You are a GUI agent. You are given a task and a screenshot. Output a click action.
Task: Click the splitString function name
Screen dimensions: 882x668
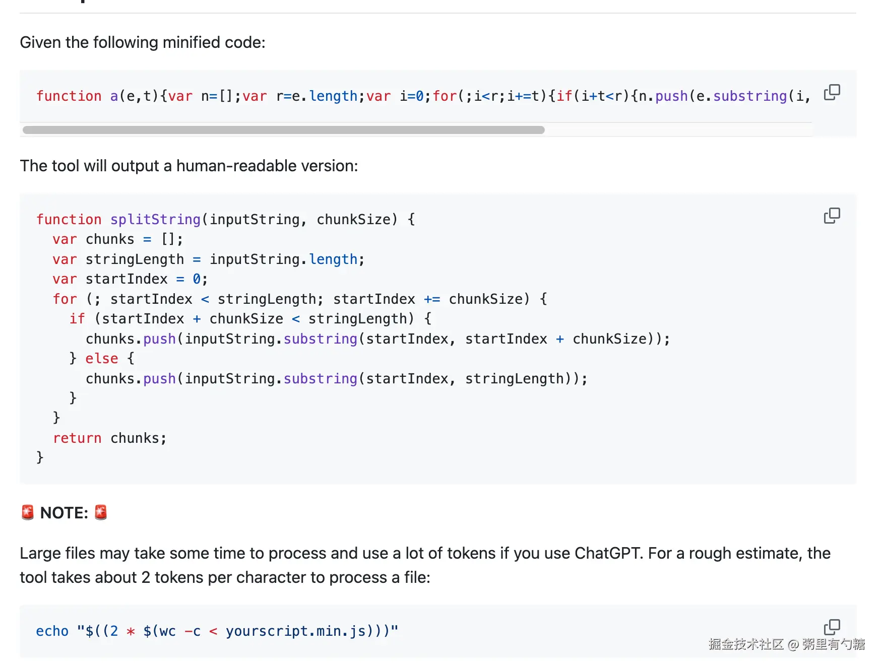click(x=155, y=219)
